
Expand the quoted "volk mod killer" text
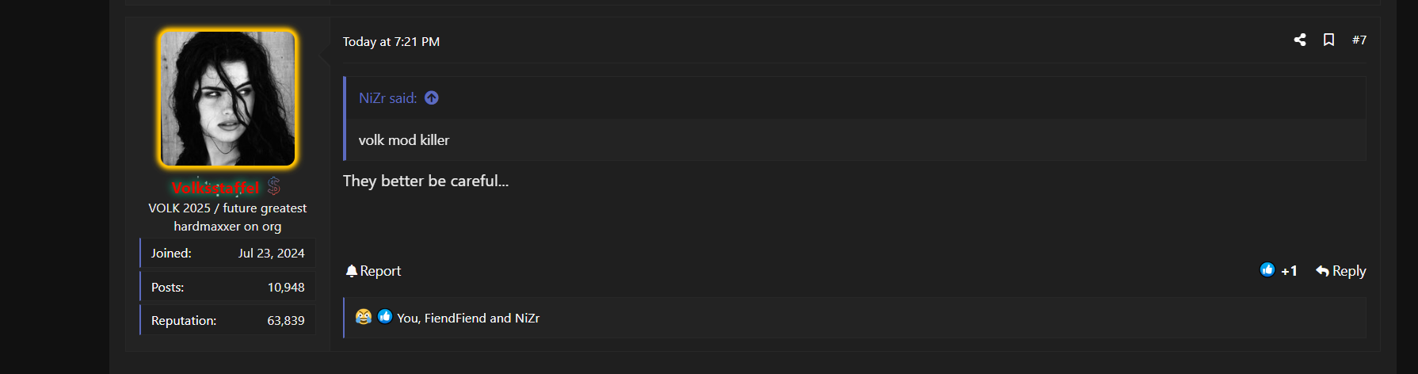404,140
